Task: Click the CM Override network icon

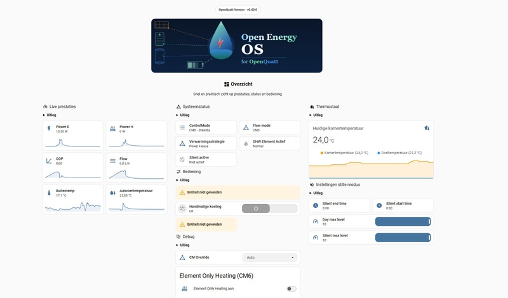Action: click(182, 257)
